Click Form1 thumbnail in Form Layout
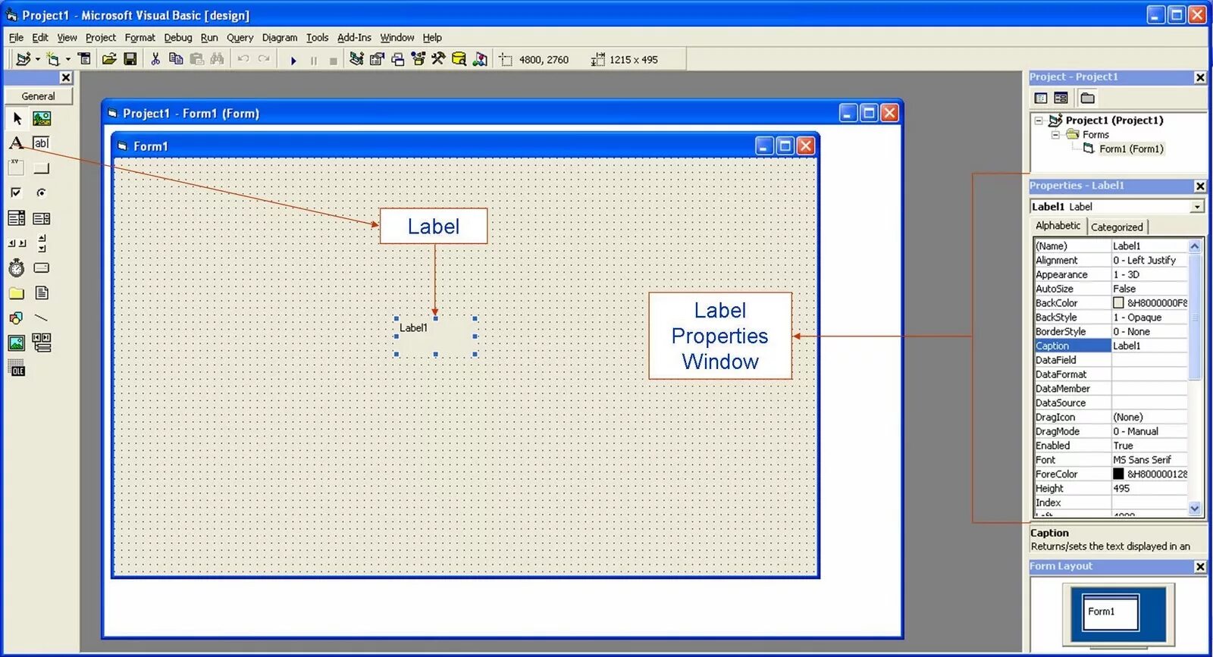 click(x=1111, y=612)
